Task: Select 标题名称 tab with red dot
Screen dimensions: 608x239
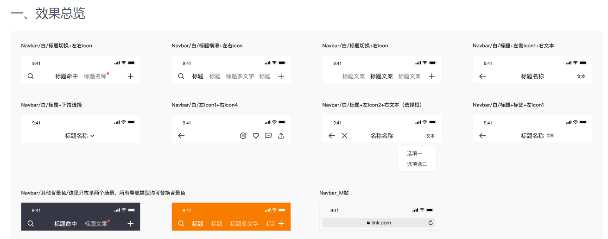Action: point(95,76)
